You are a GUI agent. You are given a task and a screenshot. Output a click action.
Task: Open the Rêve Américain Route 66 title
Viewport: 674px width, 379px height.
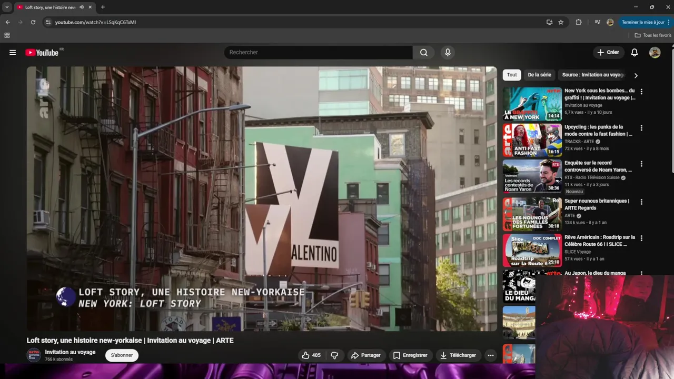pos(600,241)
